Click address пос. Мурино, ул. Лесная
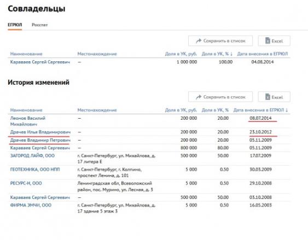This screenshot has width=308, height=240. click(x=115, y=186)
